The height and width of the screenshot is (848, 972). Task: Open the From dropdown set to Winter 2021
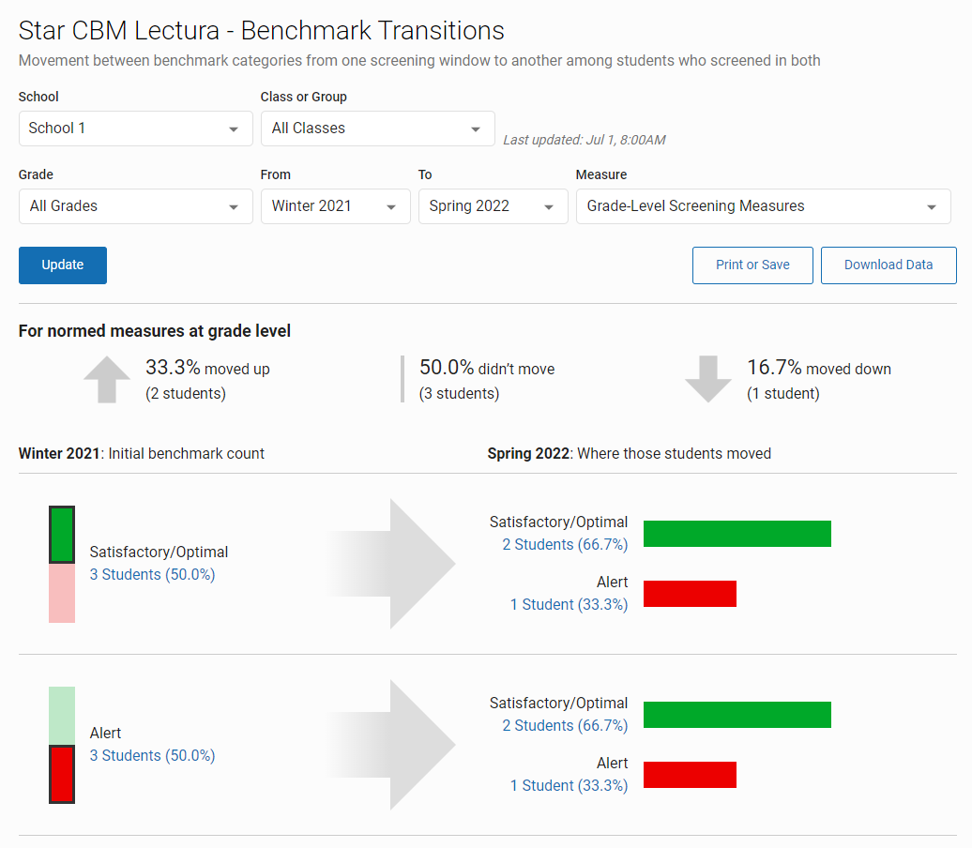335,206
